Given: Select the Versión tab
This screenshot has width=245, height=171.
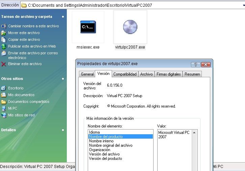Looking at the screenshot, I should [x=103, y=74].
